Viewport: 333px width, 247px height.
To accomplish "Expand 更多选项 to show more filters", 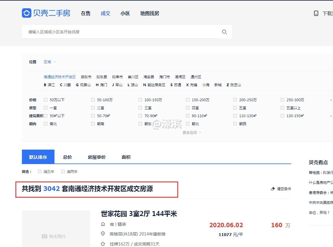I will (192, 133).
